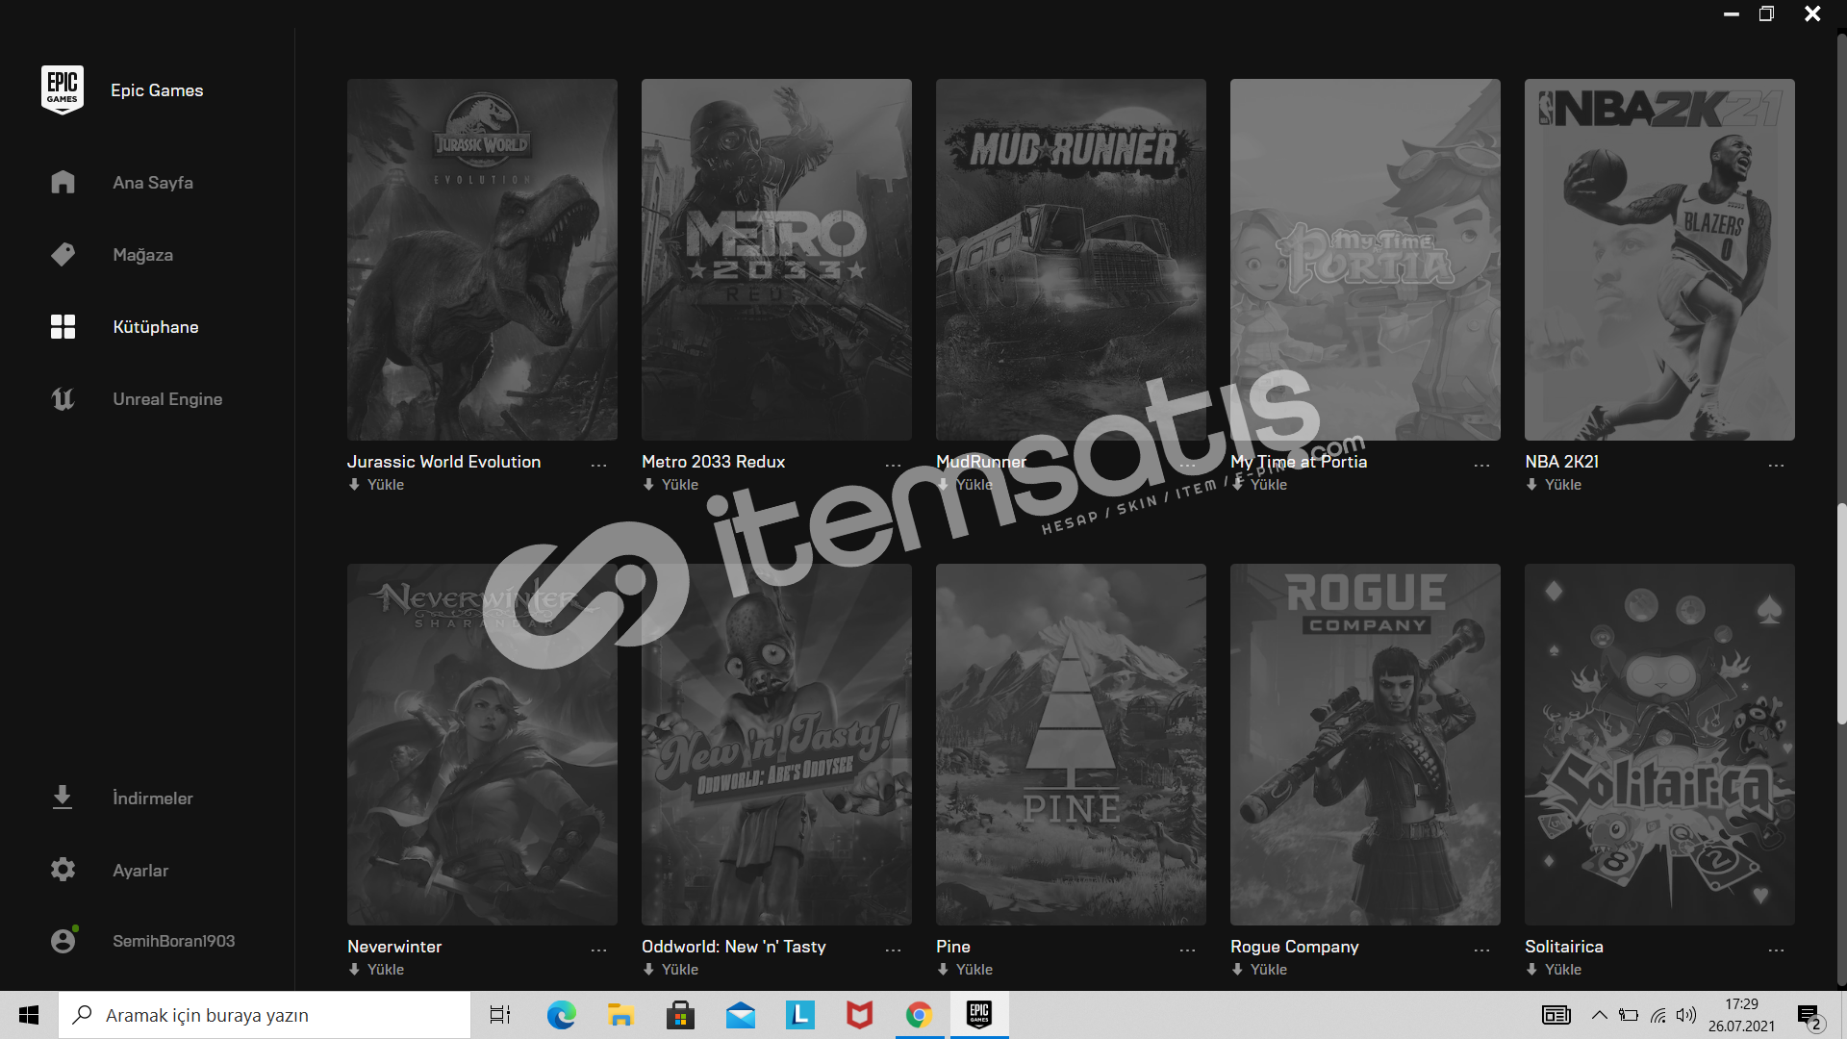Click Yükle under Rogue Company
1847x1039 pixels.
click(x=1259, y=970)
